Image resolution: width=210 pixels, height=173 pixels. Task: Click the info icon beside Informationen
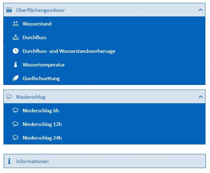pos(9,161)
